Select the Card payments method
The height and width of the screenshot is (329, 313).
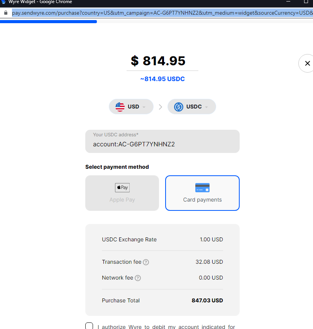202,193
